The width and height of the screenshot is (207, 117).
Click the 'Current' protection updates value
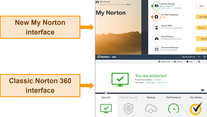coord(157,80)
